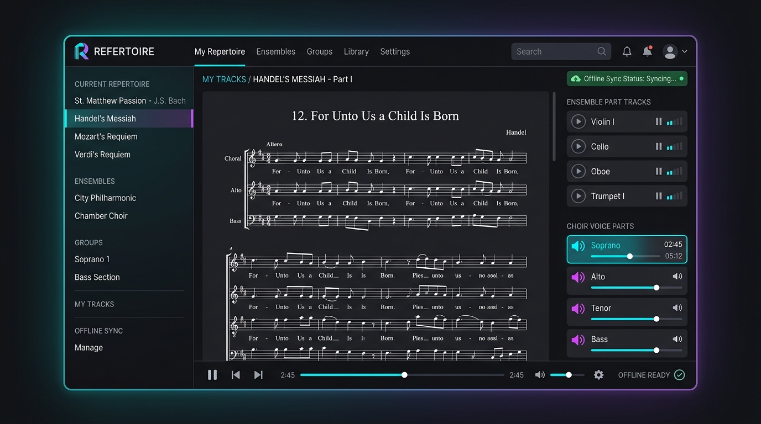Pause playback in the bottom player bar
761x424 pixels.
pyautogui.click(x=212, y=375)
